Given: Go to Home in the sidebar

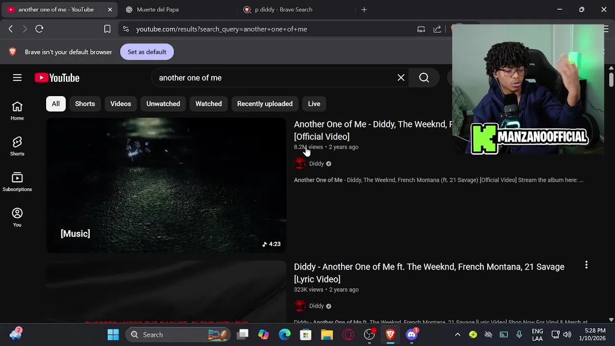Looking at the screenshot, I should (17, 111).
